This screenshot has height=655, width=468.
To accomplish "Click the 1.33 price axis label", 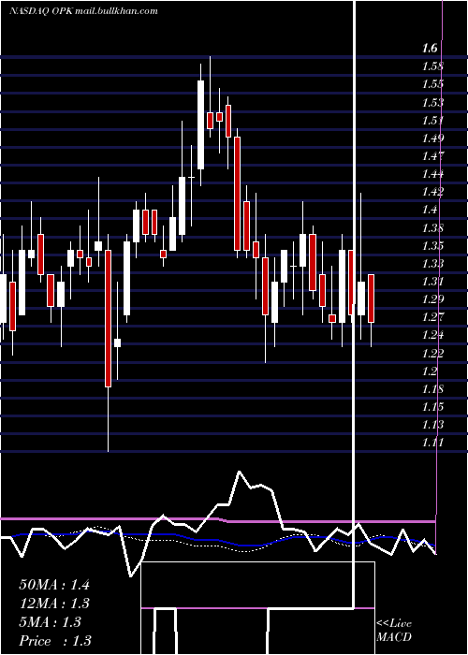I will pyautogui.click(x=432, y=263).
